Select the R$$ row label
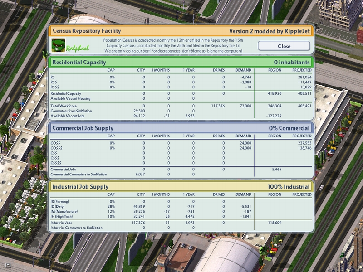This screenshot has width=363, height=272. (54, 82)
